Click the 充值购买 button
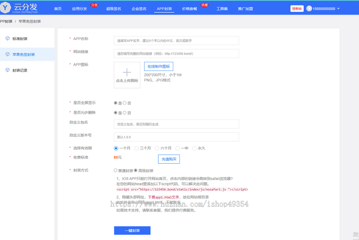 point(169,159)
